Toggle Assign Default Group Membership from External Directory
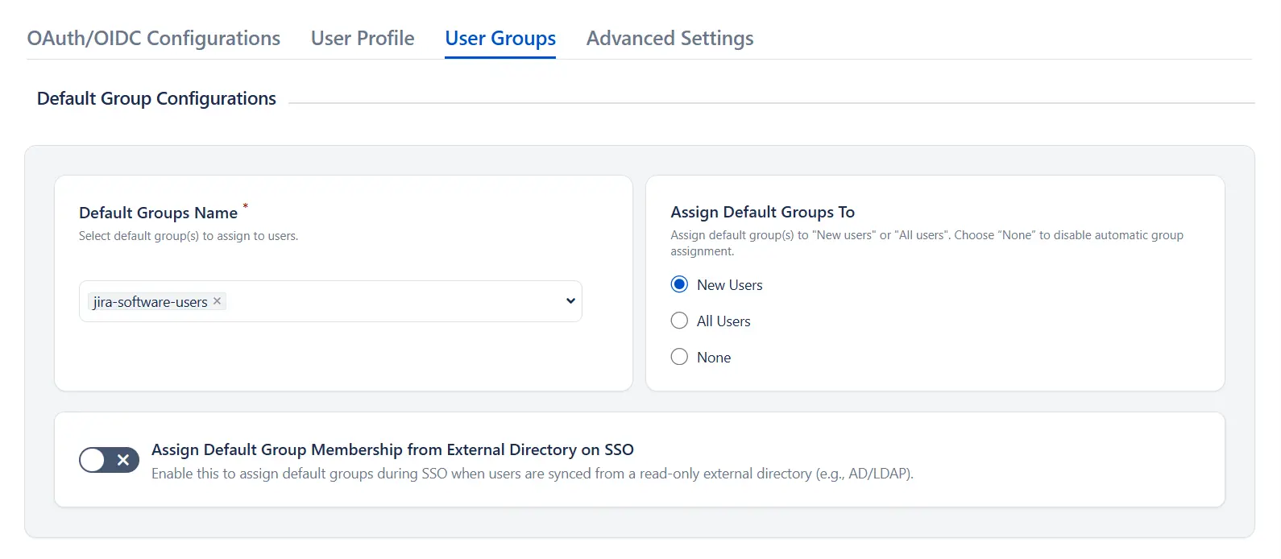1281x559 pixels. 109,460
